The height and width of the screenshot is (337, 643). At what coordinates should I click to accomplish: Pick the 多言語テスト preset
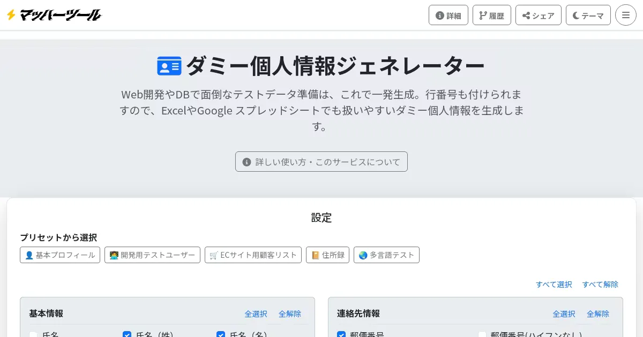point(386,255)
